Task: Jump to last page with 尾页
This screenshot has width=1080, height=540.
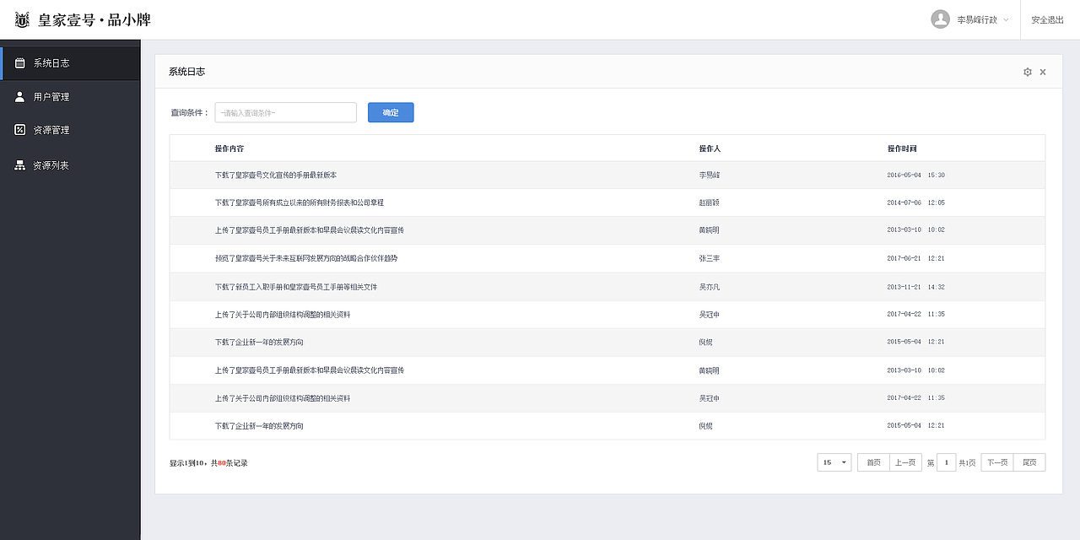Action: click(x=1029, y=462)
